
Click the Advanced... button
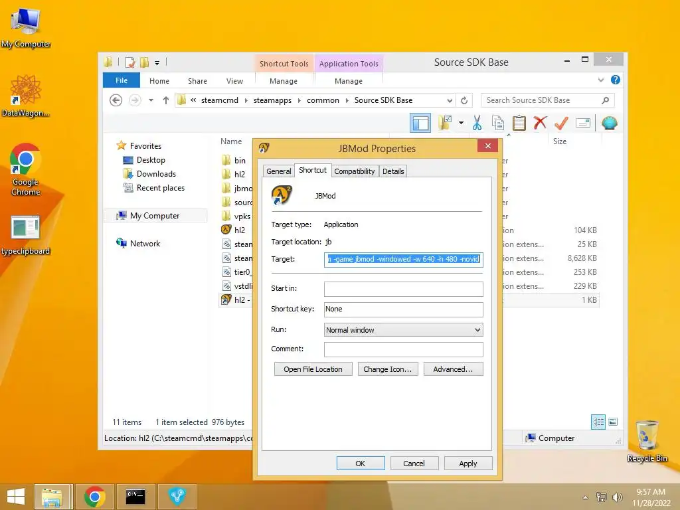pyautogui.click(x=453, y=369)
